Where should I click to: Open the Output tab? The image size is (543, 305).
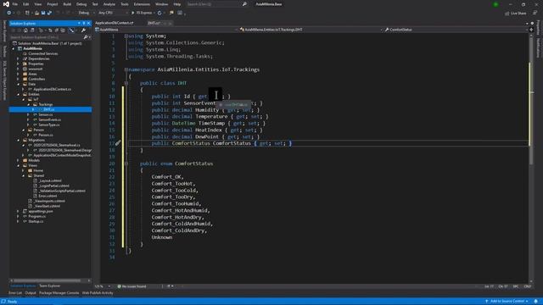[31, 293]
